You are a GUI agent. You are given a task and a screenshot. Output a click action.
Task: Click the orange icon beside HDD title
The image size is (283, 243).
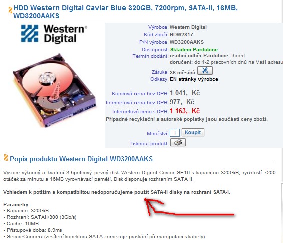(10, 10)
